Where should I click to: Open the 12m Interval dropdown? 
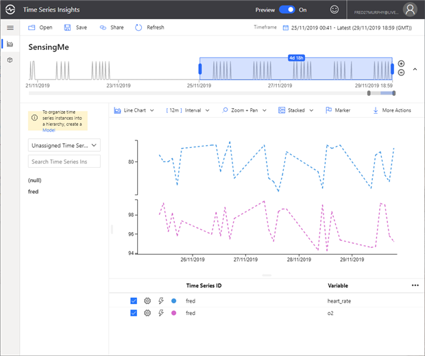(x=188, y=110)
